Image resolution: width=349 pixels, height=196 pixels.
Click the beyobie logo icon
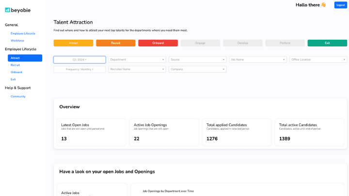[x=8, y=10]
